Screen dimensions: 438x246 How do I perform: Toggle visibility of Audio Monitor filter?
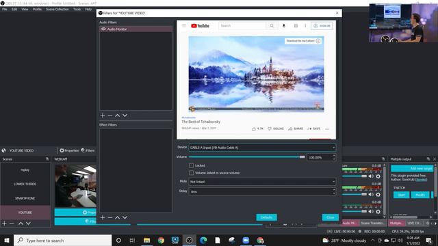(x=103, y=29)
